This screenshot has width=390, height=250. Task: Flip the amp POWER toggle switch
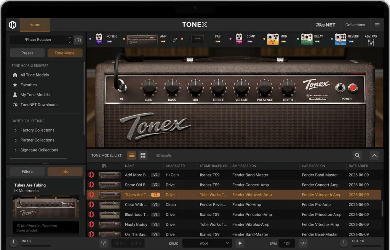pyautogui.click(x=340, y=88)
